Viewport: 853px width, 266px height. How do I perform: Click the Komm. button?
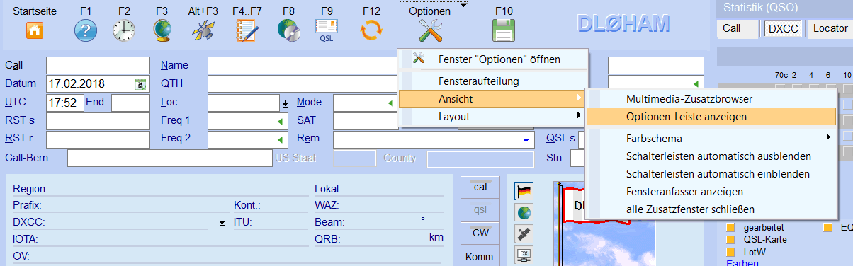480,256
